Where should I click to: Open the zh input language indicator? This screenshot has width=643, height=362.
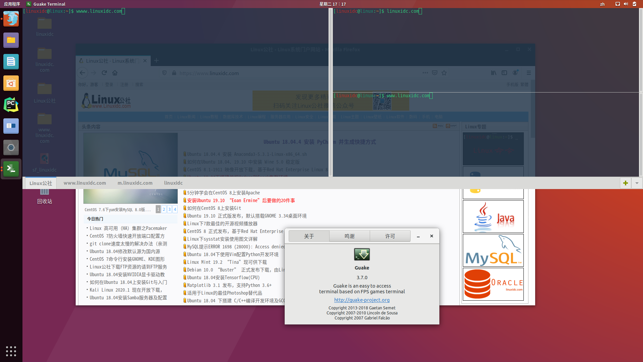tap(602, 4)
